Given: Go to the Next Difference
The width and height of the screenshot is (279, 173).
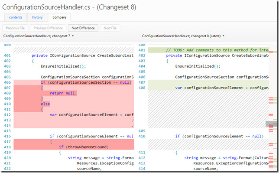Looking at the screenshot, I should (x=83, y=28).
